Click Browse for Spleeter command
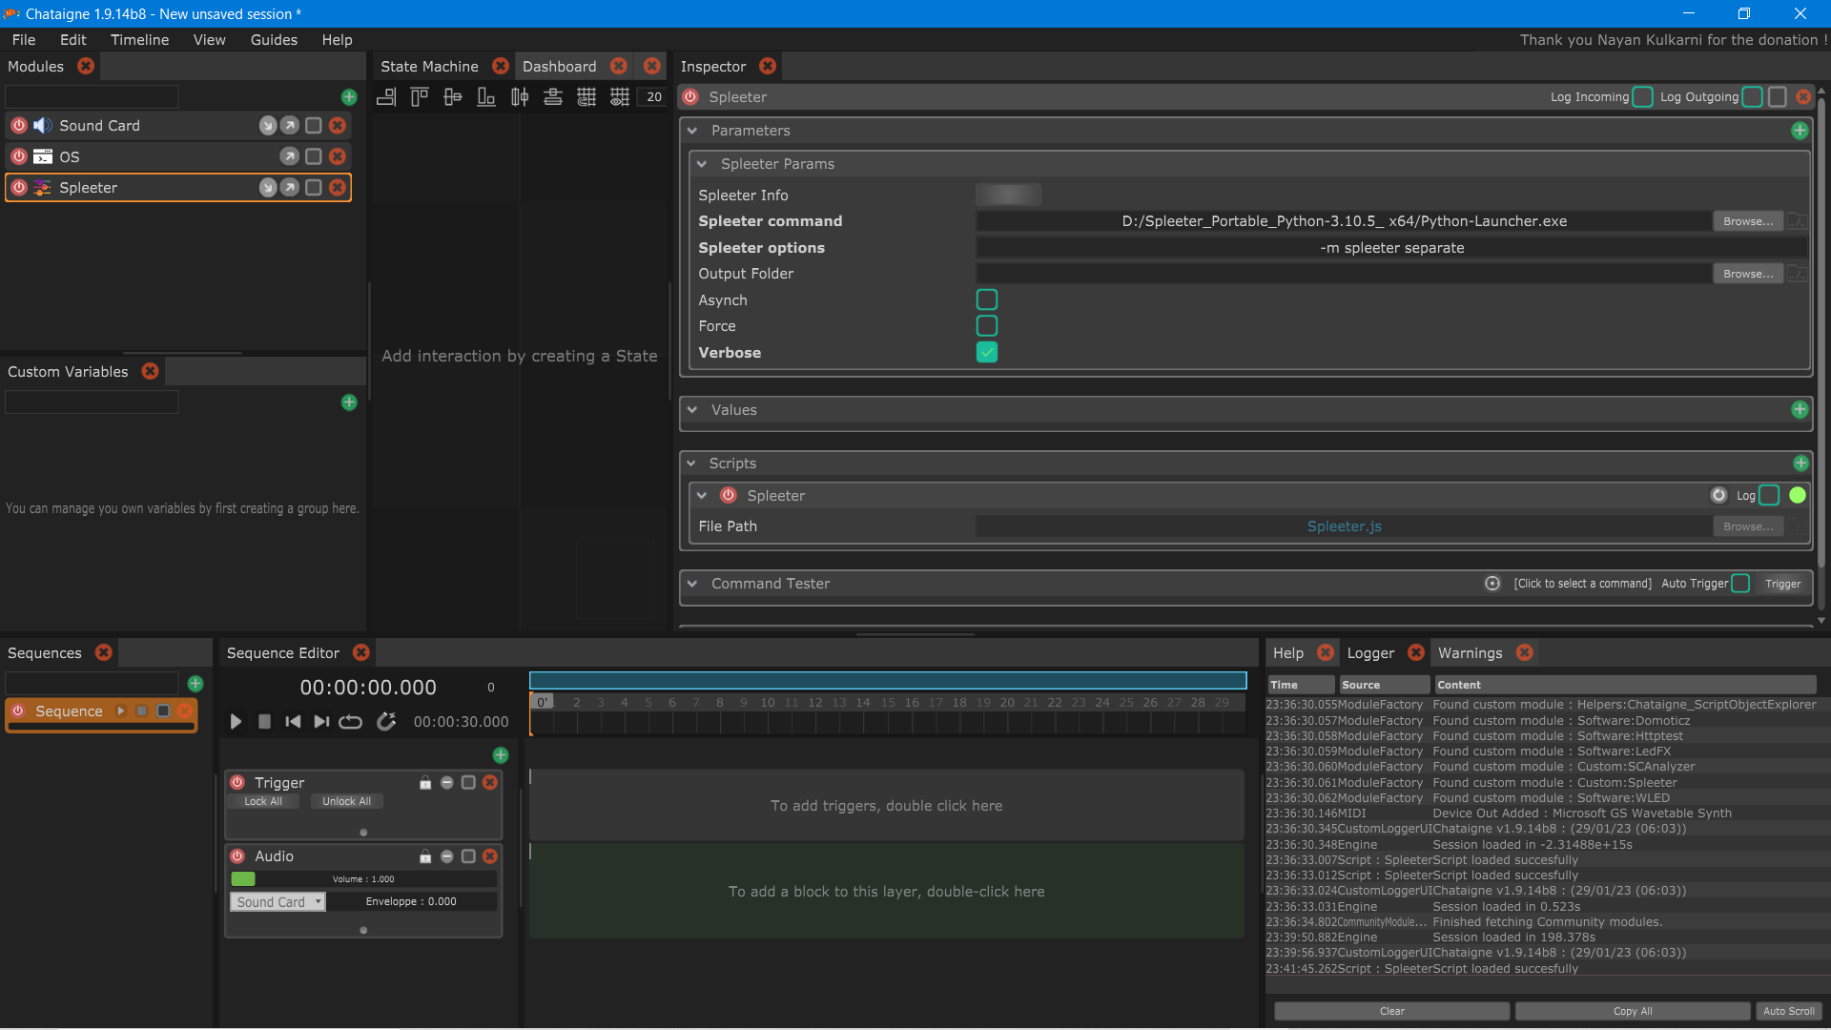This screenshot has height=1030, width=1831. (x=1747, y=221)
